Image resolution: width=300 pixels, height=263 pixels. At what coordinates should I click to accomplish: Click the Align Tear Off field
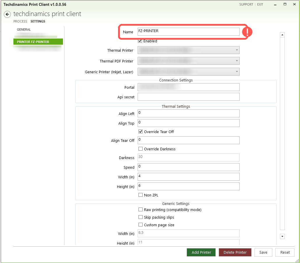click(x=188, y=140)
